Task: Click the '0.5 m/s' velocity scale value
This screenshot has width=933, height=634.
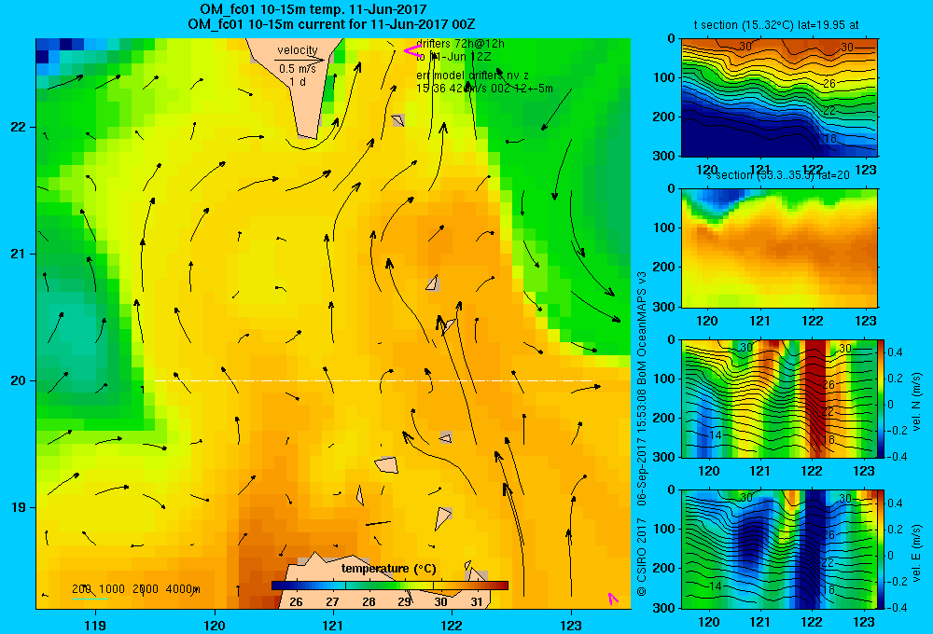Action: [298, 69]
